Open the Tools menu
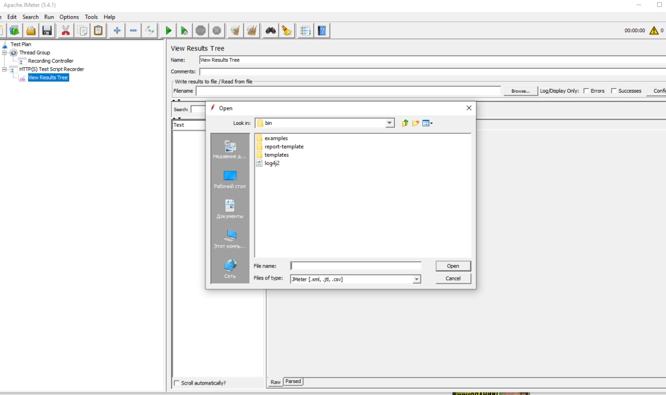 (x=91, y=17)
